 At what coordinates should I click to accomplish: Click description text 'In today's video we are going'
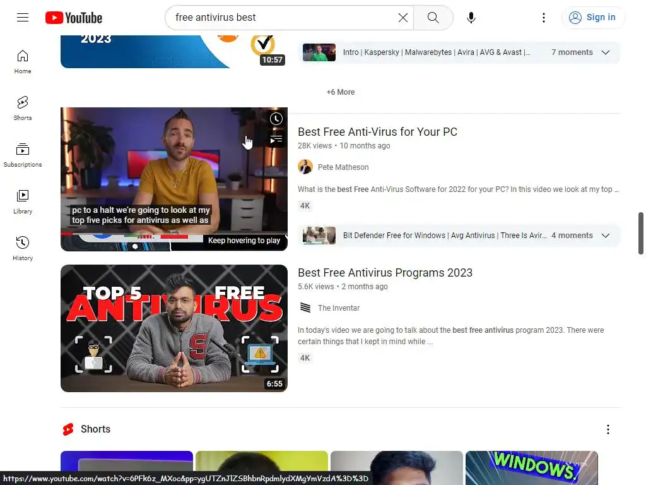450,336
